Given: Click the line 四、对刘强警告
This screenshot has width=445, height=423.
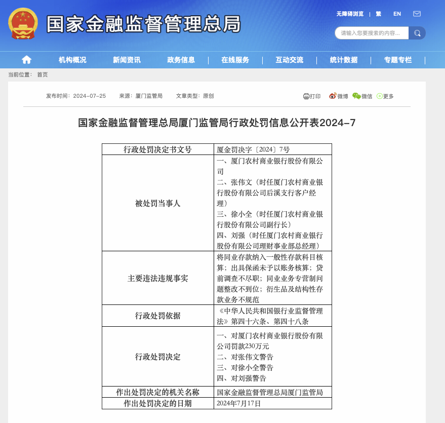Looking at the screenshot, I should pos(241,378).
